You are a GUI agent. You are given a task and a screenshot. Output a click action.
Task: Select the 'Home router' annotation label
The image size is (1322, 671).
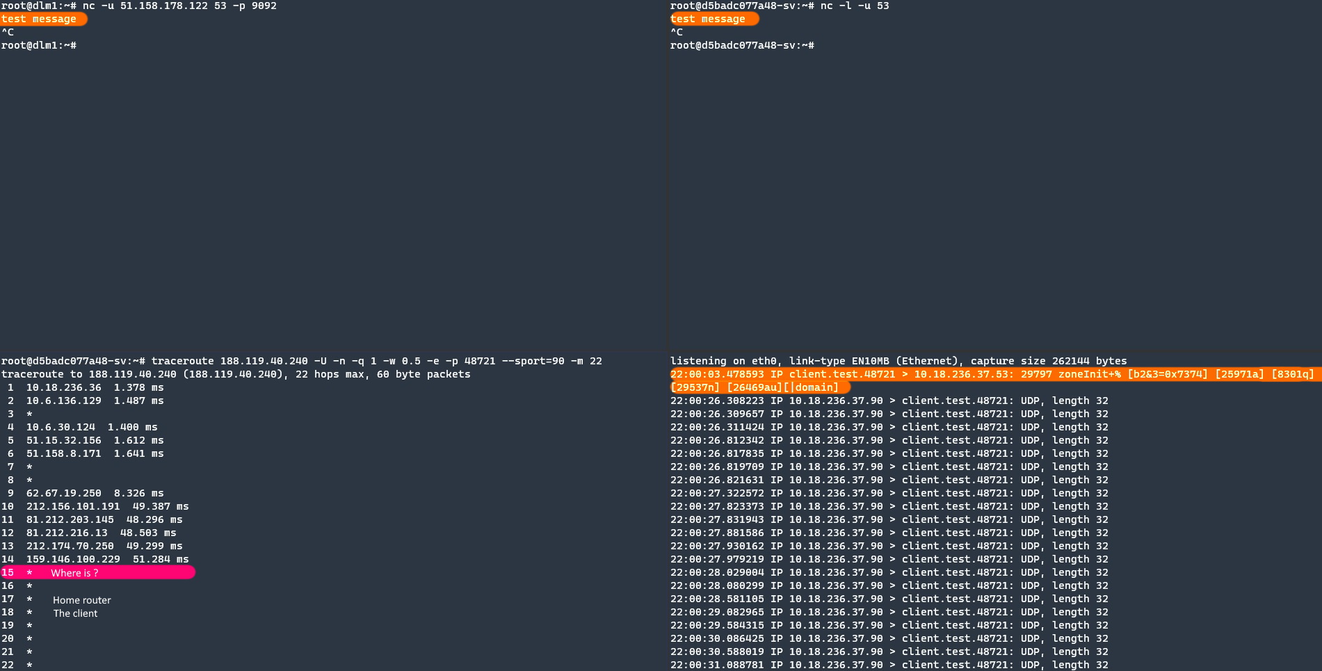coord(81,599)
